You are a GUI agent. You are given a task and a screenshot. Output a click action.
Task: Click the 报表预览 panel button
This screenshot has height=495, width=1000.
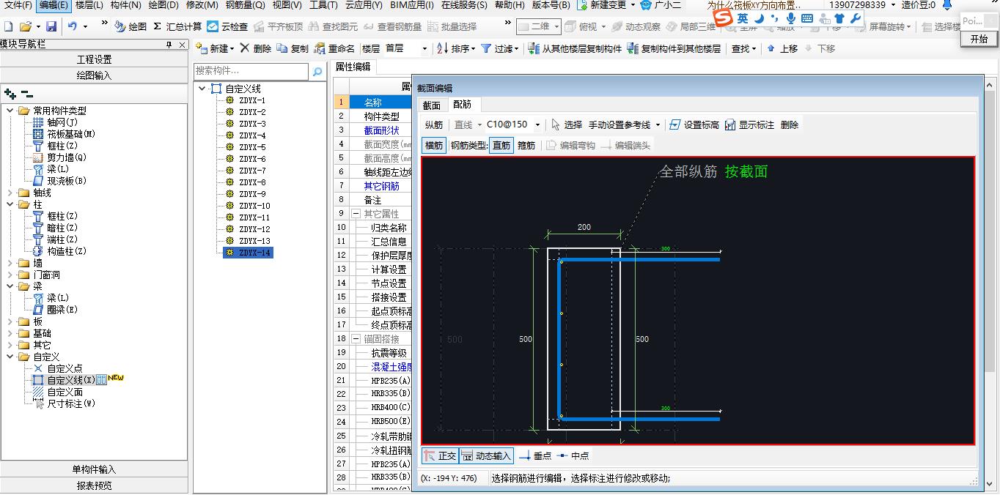click(x=94, y=485)
